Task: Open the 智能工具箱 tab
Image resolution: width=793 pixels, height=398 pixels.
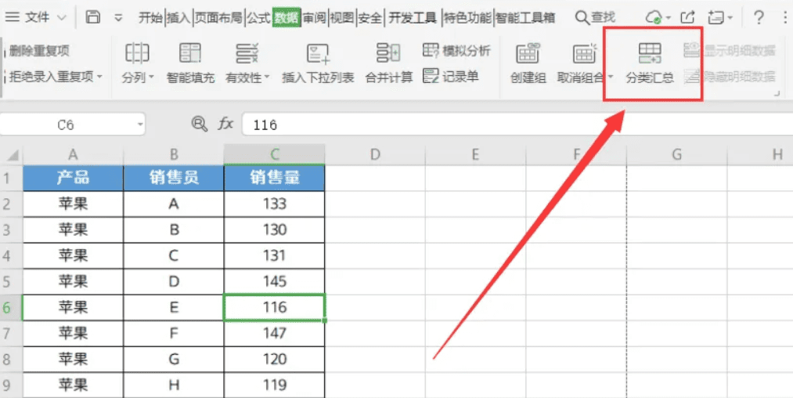Action: coord(525,18)
